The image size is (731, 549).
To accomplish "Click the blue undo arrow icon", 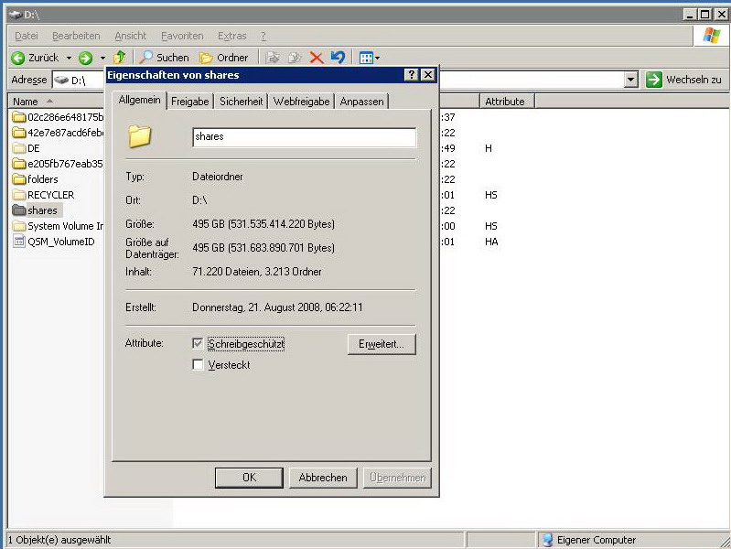I will click(338, 58).
